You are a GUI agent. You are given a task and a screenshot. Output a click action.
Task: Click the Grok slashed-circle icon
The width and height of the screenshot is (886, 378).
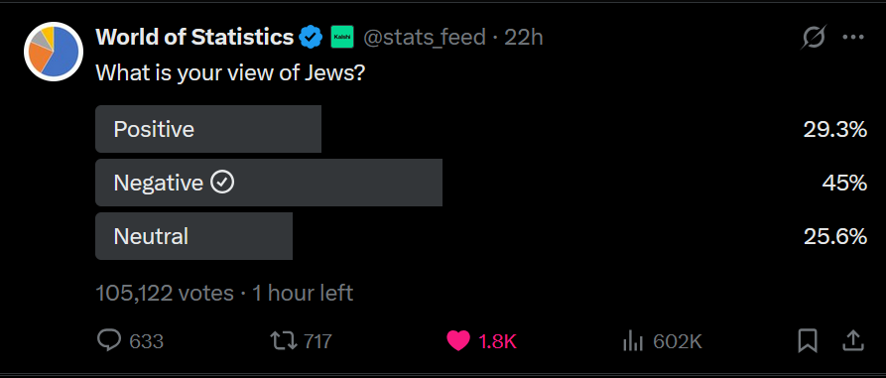point(814,38)
